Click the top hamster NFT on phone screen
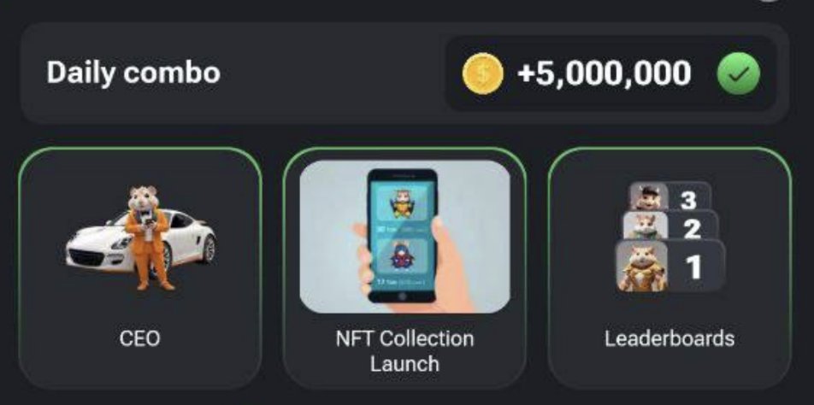Viewport: 814px width, 405px height. [402, 204]
